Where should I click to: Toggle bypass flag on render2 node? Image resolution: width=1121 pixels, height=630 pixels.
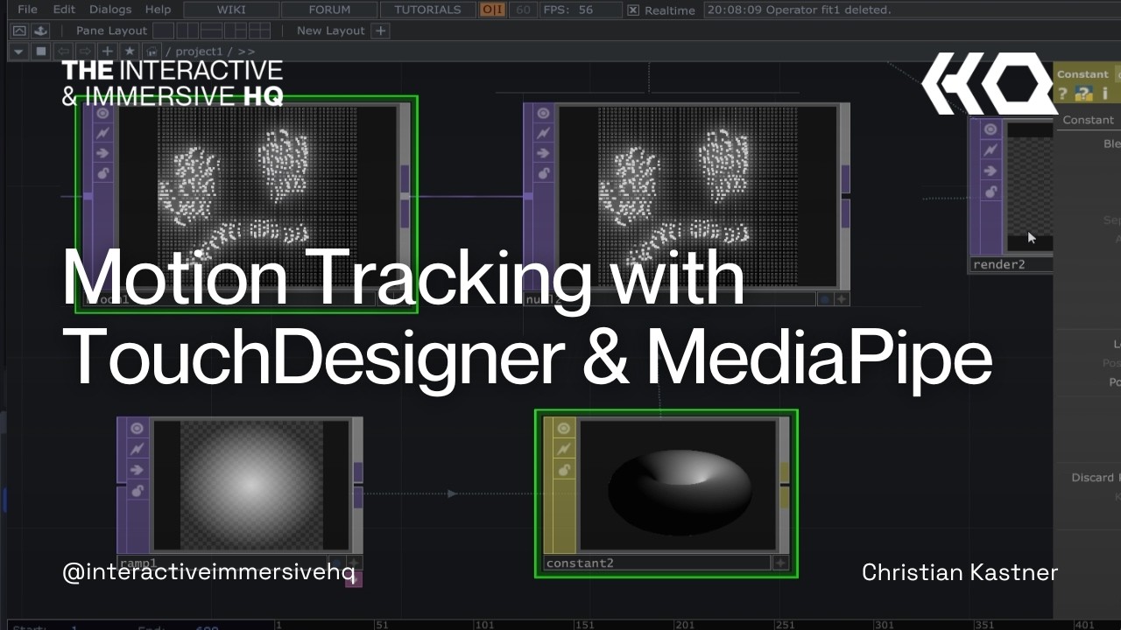point(991,150)
